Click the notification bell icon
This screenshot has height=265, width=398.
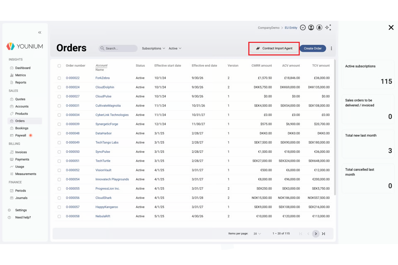click(x=319, y=27)
